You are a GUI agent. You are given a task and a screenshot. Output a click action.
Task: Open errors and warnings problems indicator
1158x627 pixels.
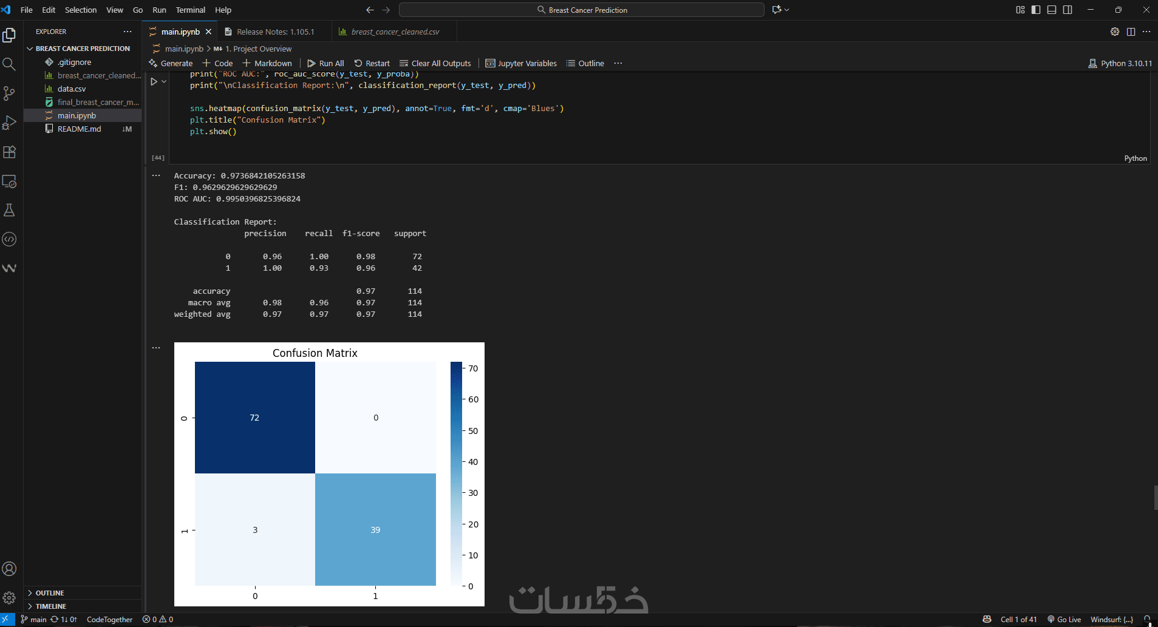[158, 620]
